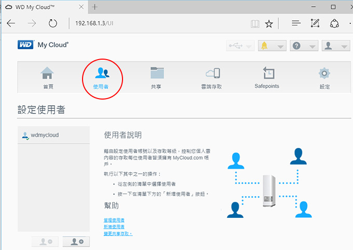This screenshot has height=250, width=353.
Task: Expand the USB dropdown arrow
Action: [249, 47]
